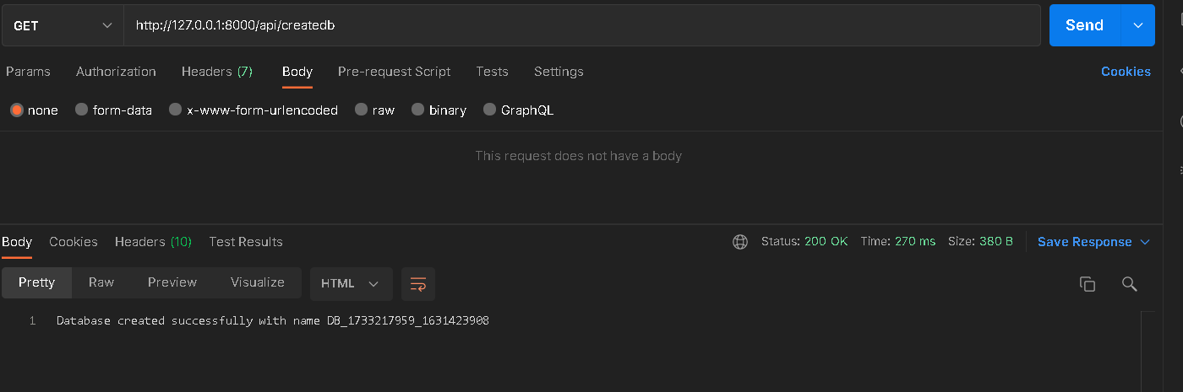
Task: Open the Pre-request Script tab
Action: [394, 72]
